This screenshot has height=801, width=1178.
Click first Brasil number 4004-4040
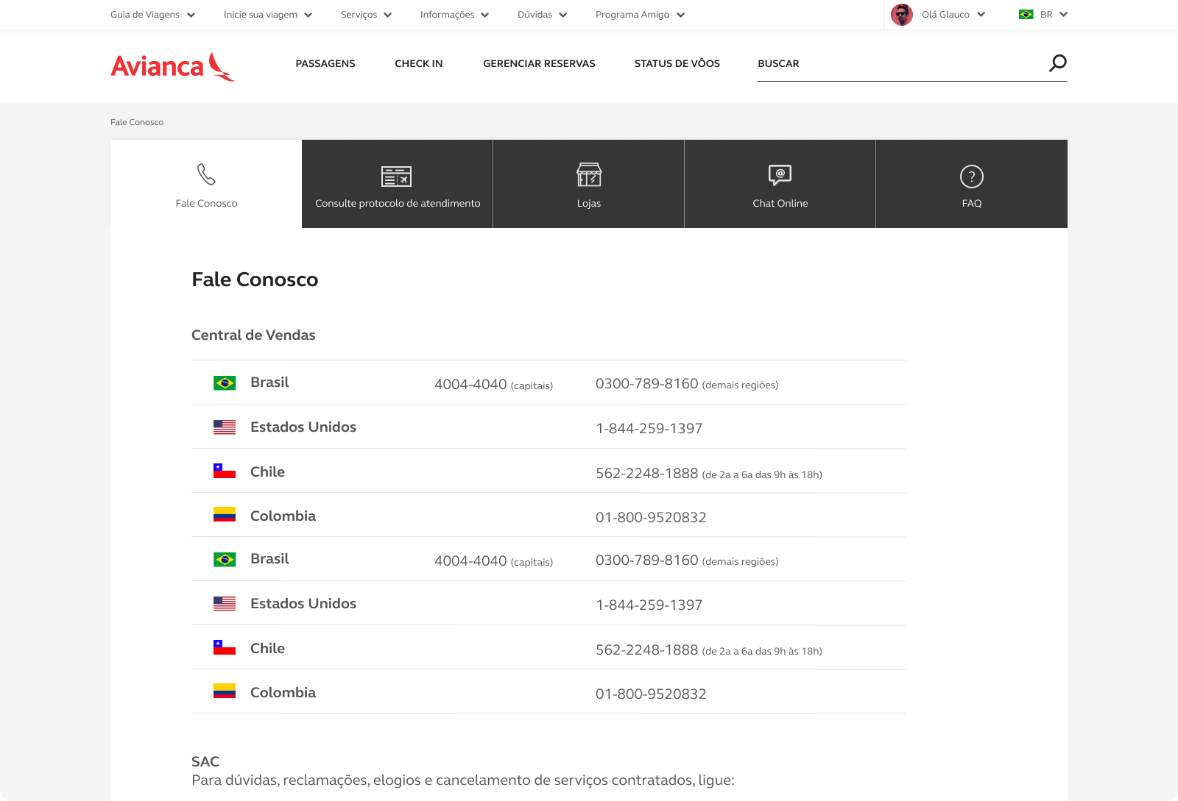click(470, 384)
